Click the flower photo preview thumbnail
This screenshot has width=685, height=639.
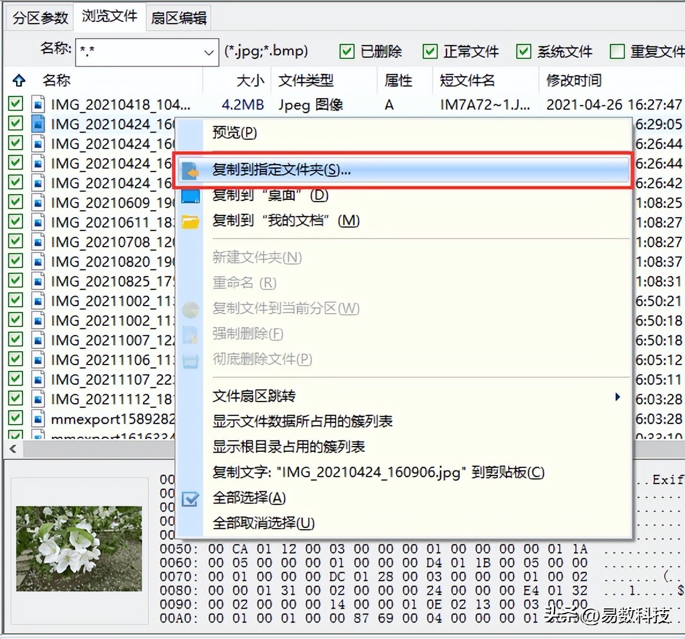click(79, 548)
